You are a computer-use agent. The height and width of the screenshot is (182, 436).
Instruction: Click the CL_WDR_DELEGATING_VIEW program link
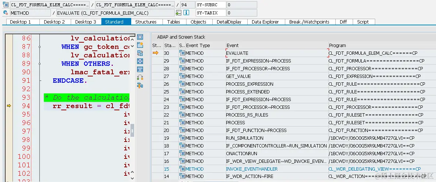pyautogui.click(x=374, y=169)
